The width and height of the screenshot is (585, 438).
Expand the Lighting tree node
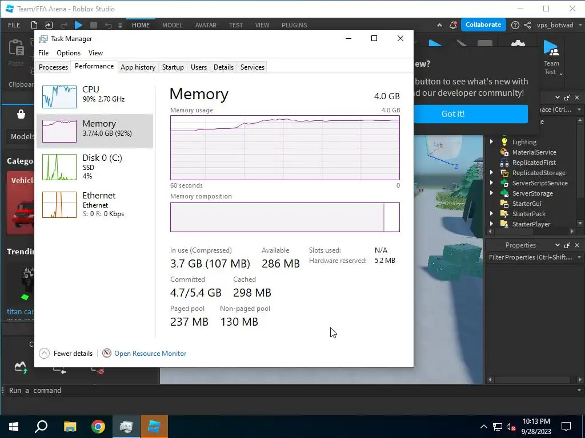[491, 141]
